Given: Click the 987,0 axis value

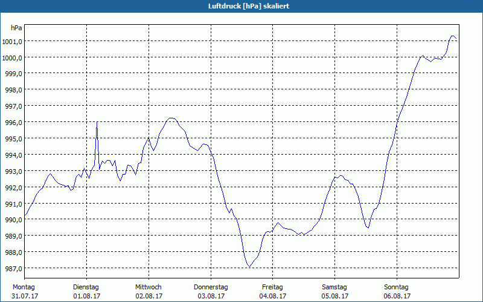Looking at the screenshot, I should pyautogui.click(x=13, y=268).
